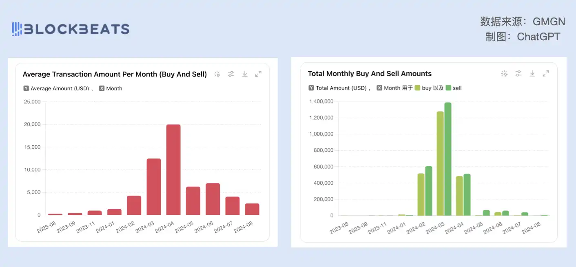This screenshot has width=576, height=267.
Task: Download the Average Transaction Amount chart
Action: point(245,74)
